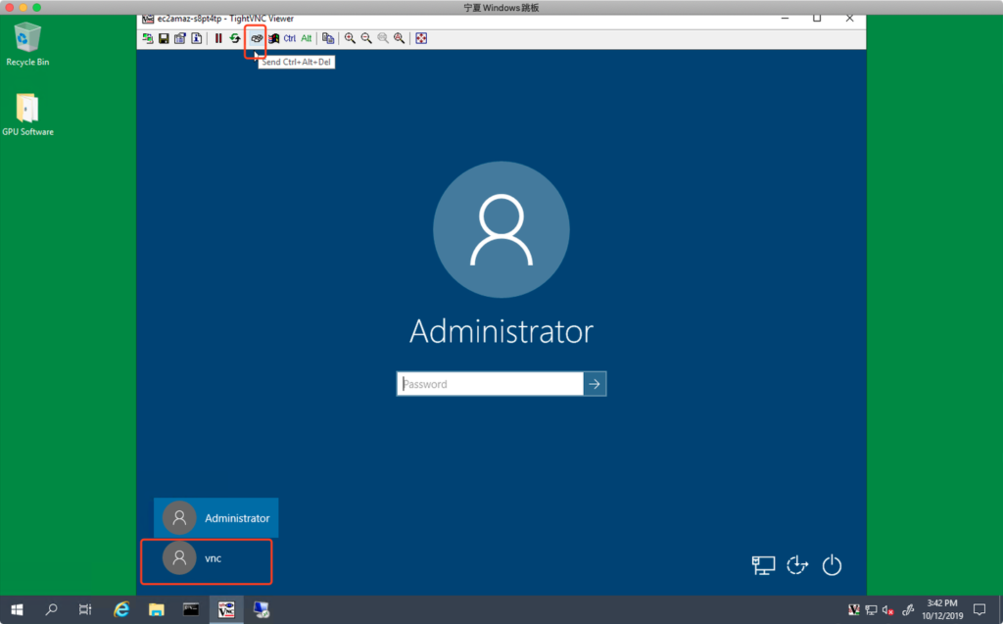
Task: Toggle the Ctrl key modifier
Action: tap(290, 38)
